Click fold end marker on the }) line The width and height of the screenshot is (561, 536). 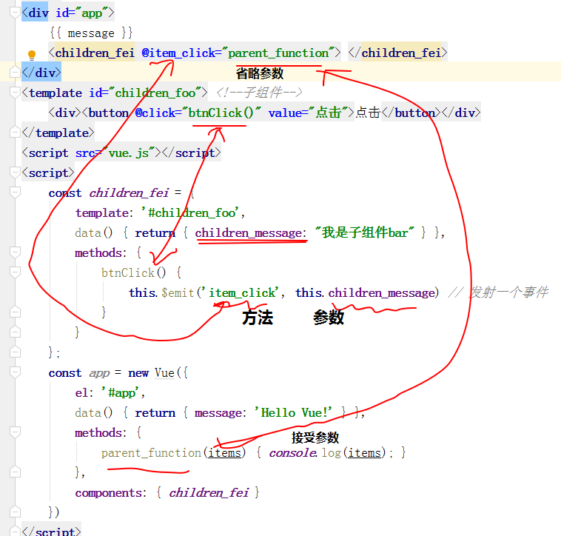[15, 512]
